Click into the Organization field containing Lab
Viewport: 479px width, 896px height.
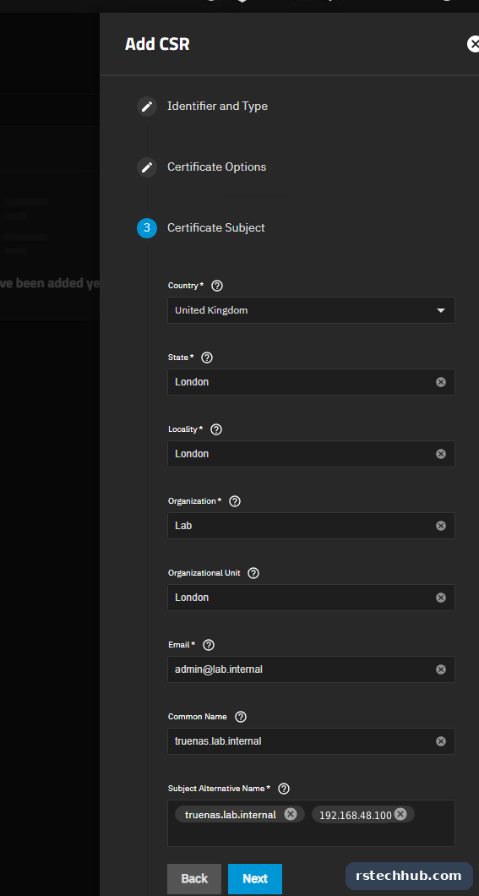coord(311,526)
